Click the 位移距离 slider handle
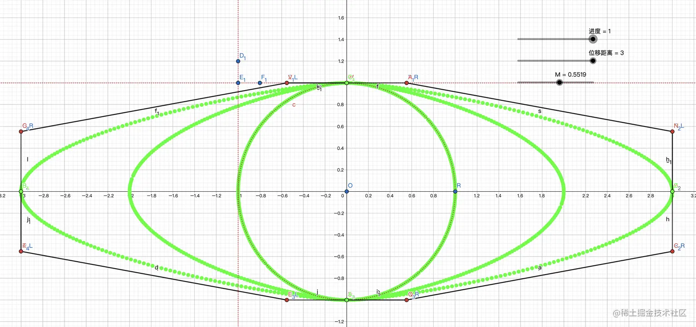Screen dimensions: 696x327 tap(593, 61)
